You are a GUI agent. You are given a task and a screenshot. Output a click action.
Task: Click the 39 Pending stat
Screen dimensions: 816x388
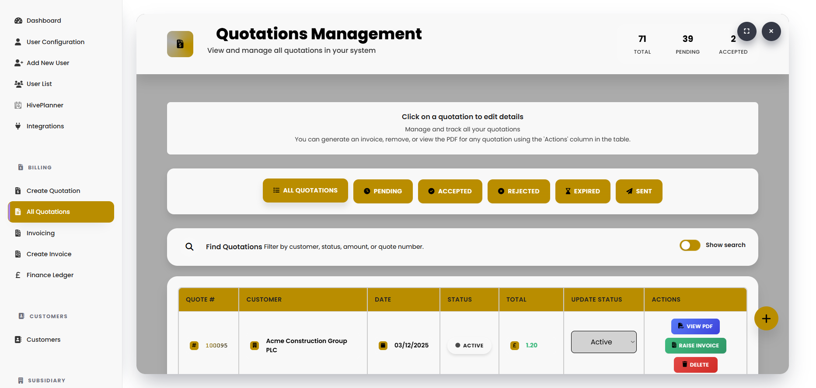click(x=688, y=45)
